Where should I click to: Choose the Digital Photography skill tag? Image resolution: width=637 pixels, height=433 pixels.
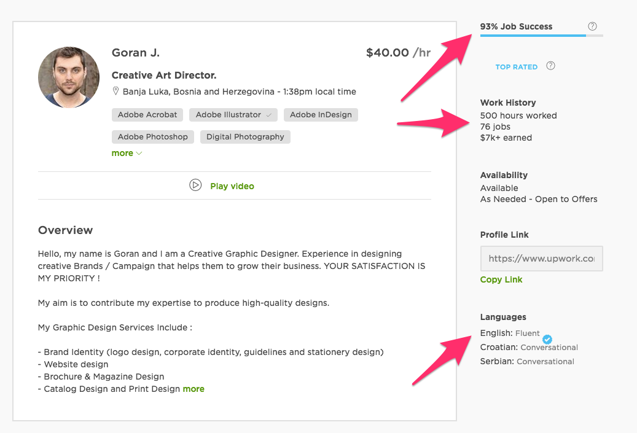[x=245, y=137]
